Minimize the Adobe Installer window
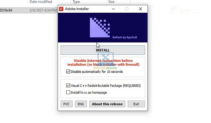 113,9
